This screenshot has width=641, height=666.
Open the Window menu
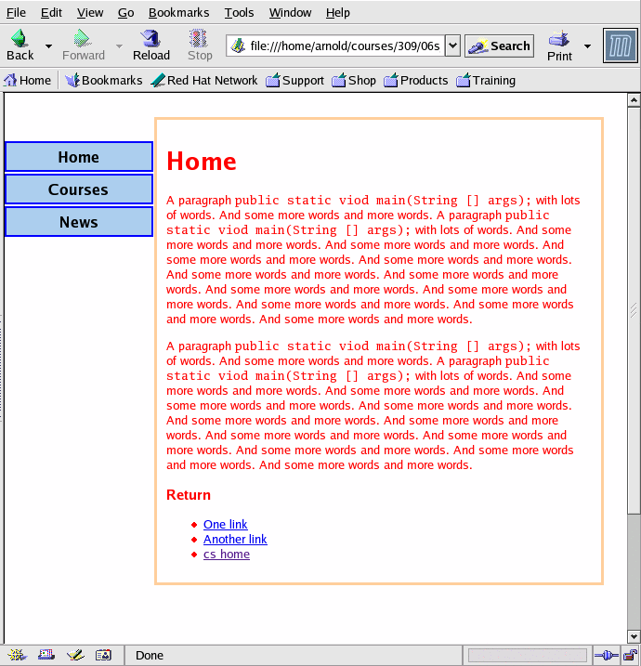click(290, 13)
